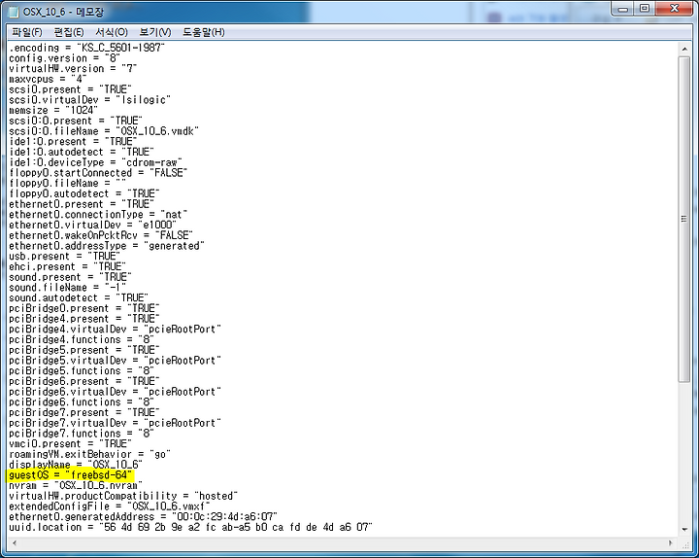The width and height of the screenshot is (699, 558).
Task: Click the pciBridge6.virtualDev line
Action: click(115, 392)
